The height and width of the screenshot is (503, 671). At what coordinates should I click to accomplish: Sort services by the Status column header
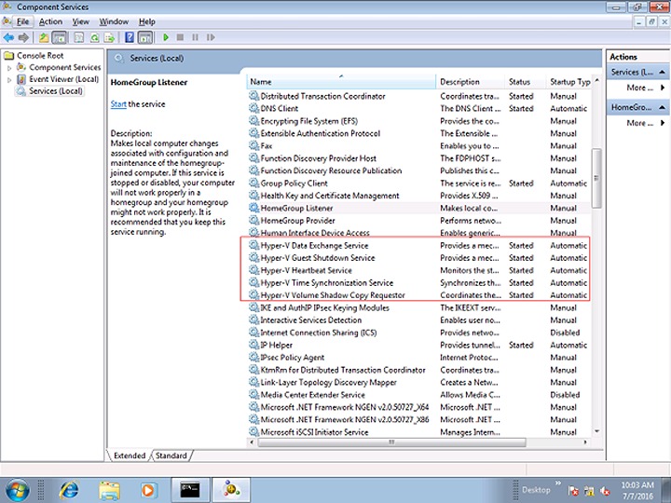[x=519, y=82]
